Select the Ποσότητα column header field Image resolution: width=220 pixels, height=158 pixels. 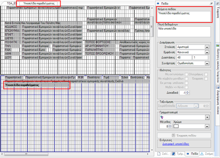93,77
